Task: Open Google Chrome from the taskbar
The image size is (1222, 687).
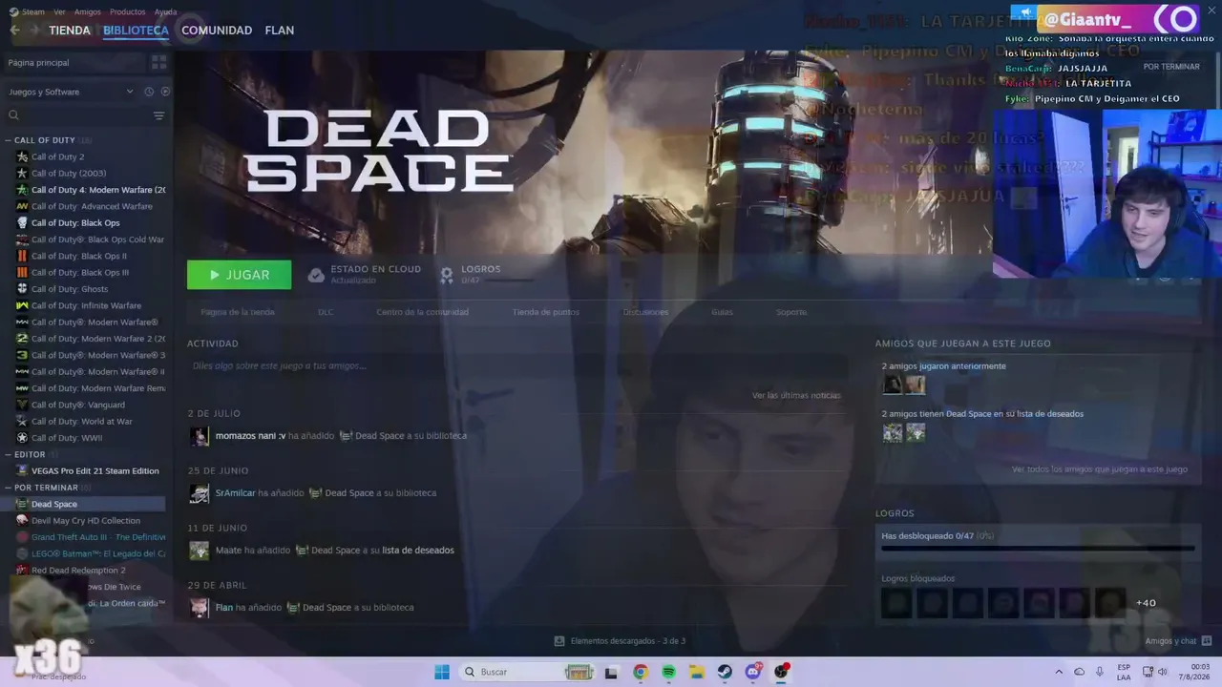Action: coord(640,672)
